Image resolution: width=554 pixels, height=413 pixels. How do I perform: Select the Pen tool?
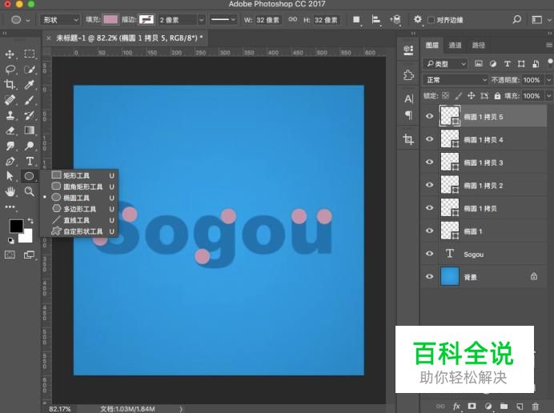10,161
